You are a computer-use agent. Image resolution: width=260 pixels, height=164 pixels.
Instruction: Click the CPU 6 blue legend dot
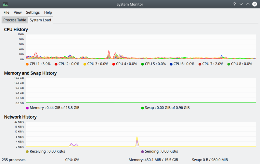coord(171,64)
